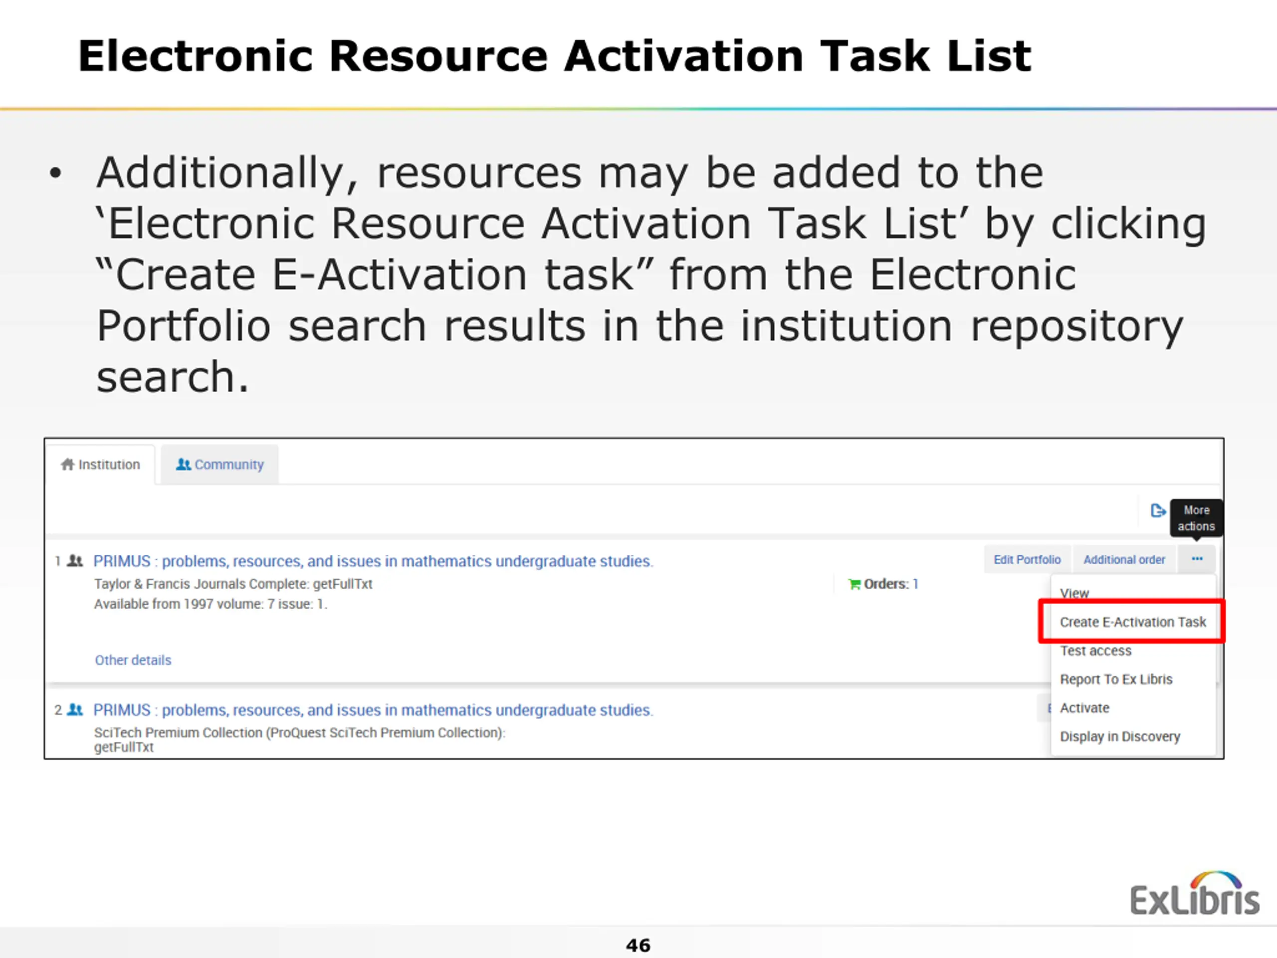Click the house icon on Institution tab
Screen dimensions: 1277x958
click(x=67, y=464)
